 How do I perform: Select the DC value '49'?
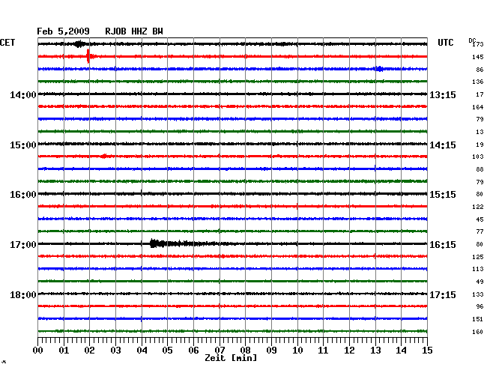click(x=480, y=282)
